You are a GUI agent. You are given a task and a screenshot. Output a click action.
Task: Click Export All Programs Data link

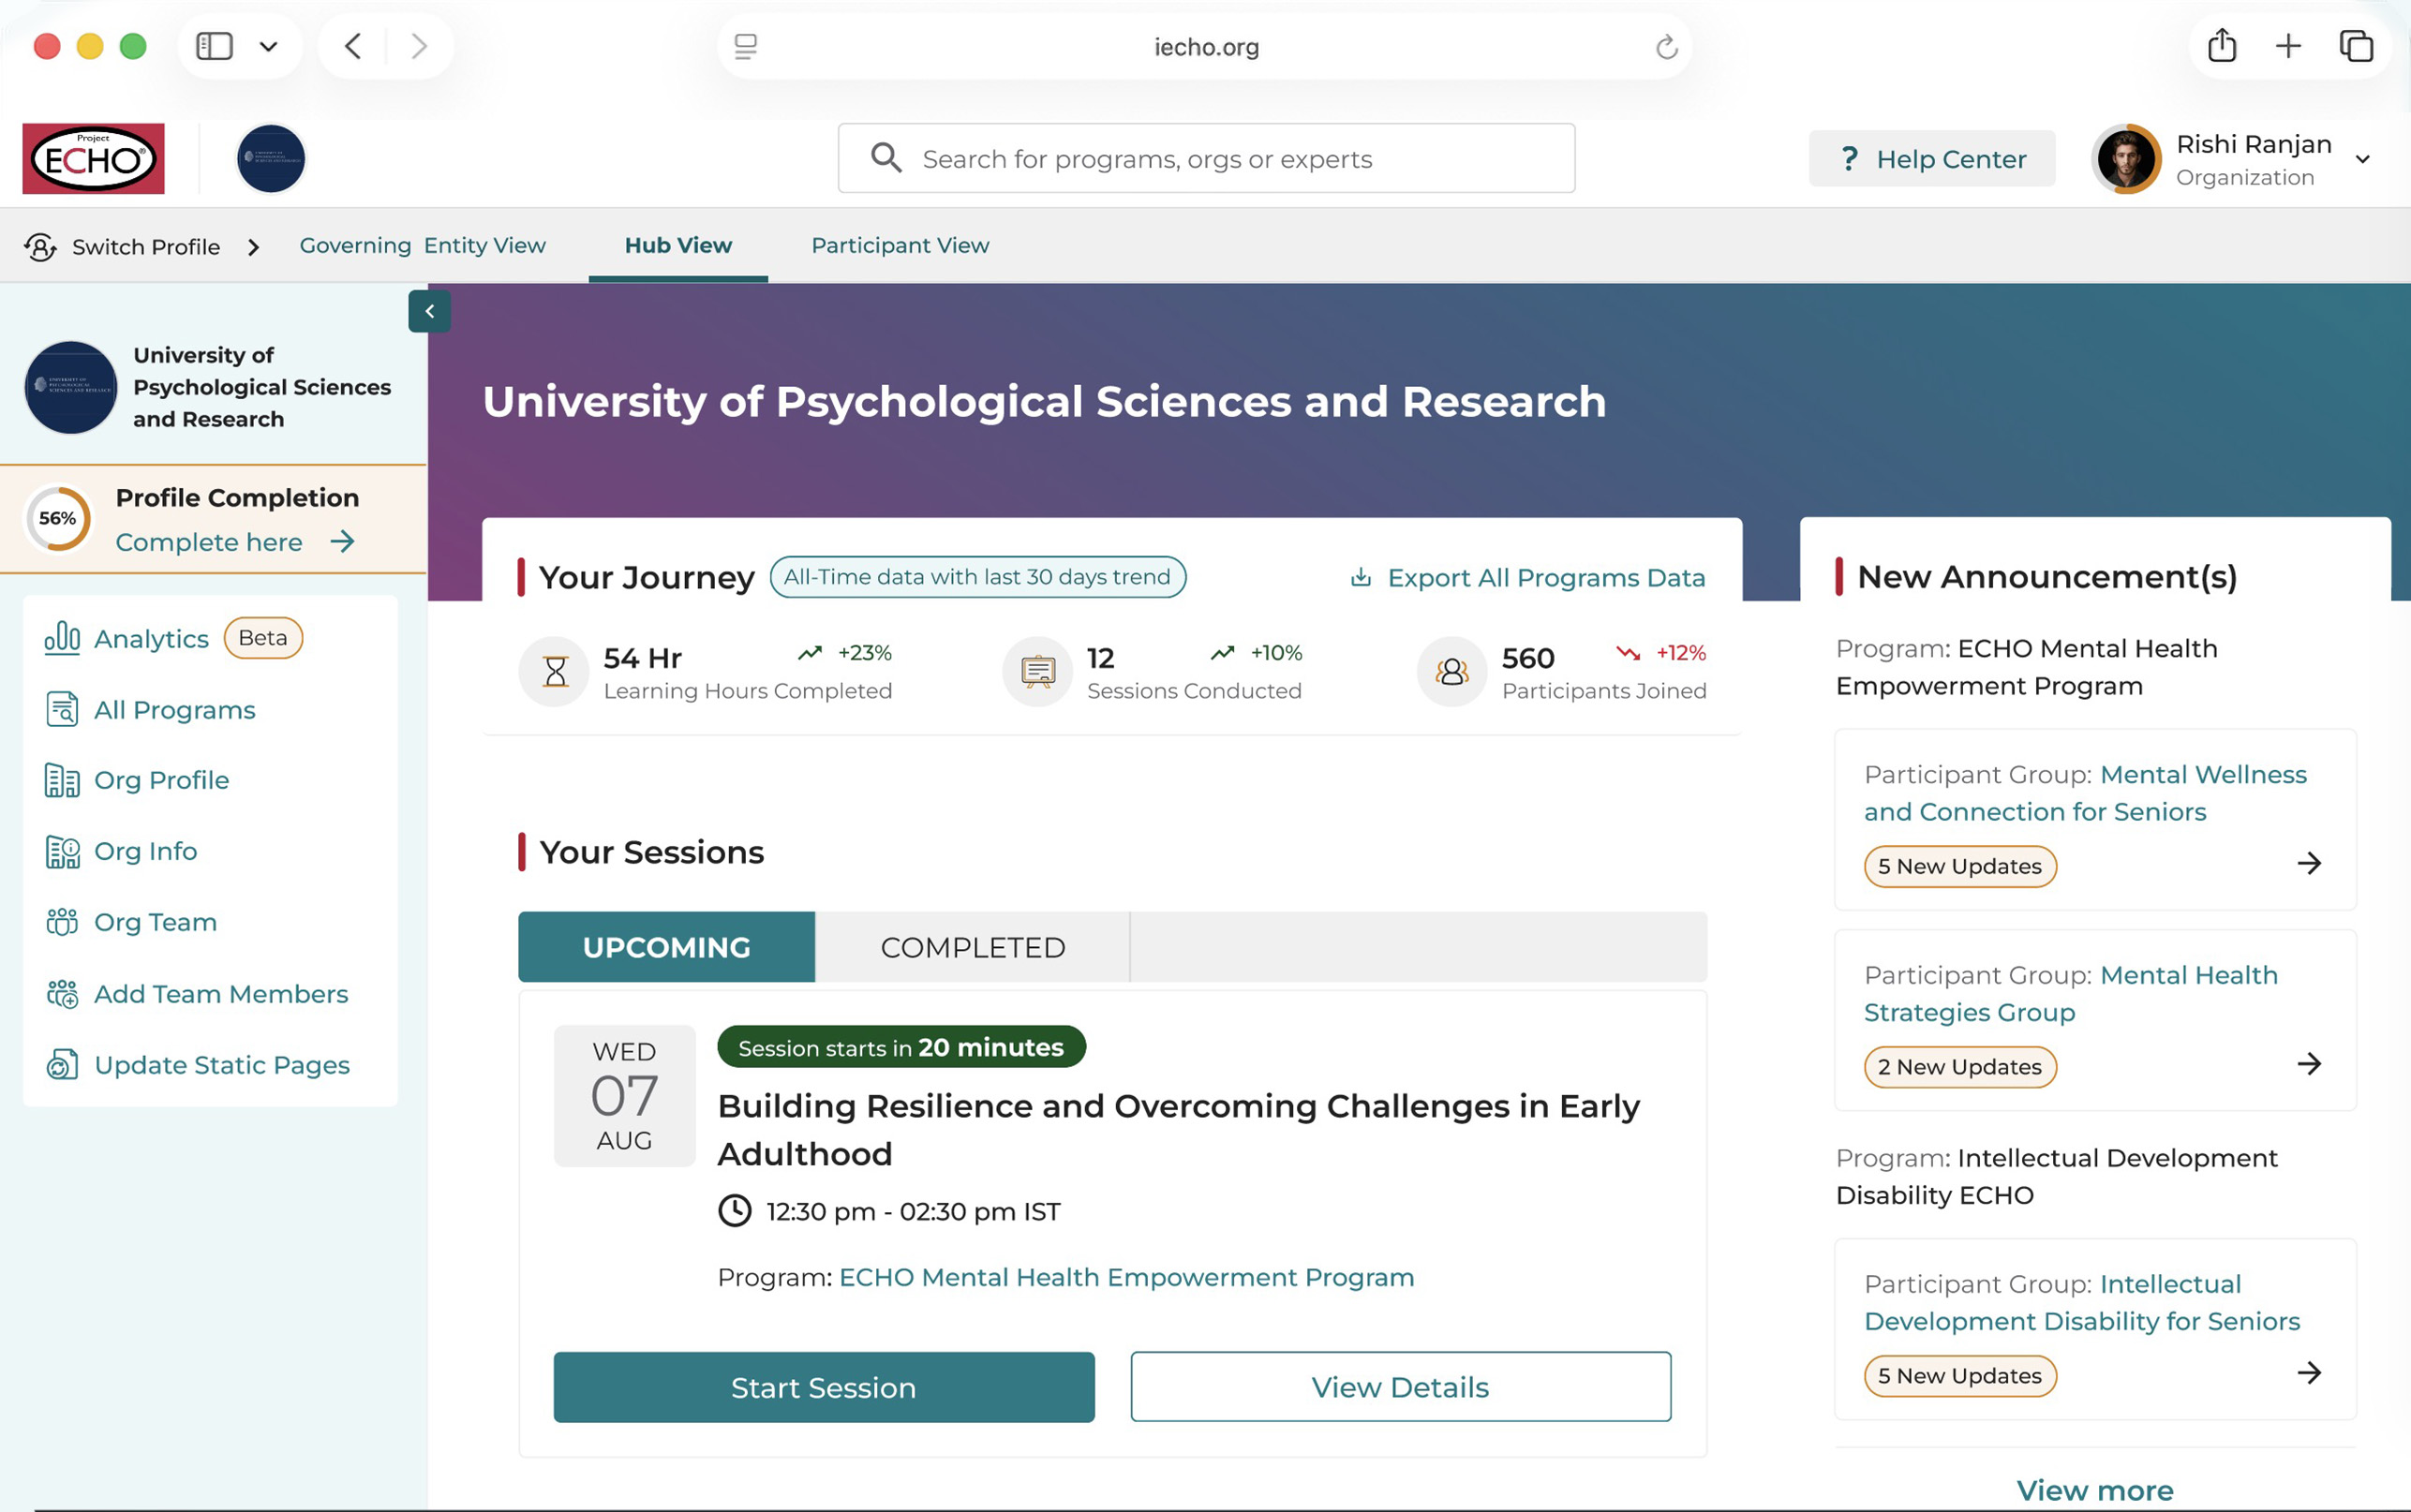coord(1527,577)
